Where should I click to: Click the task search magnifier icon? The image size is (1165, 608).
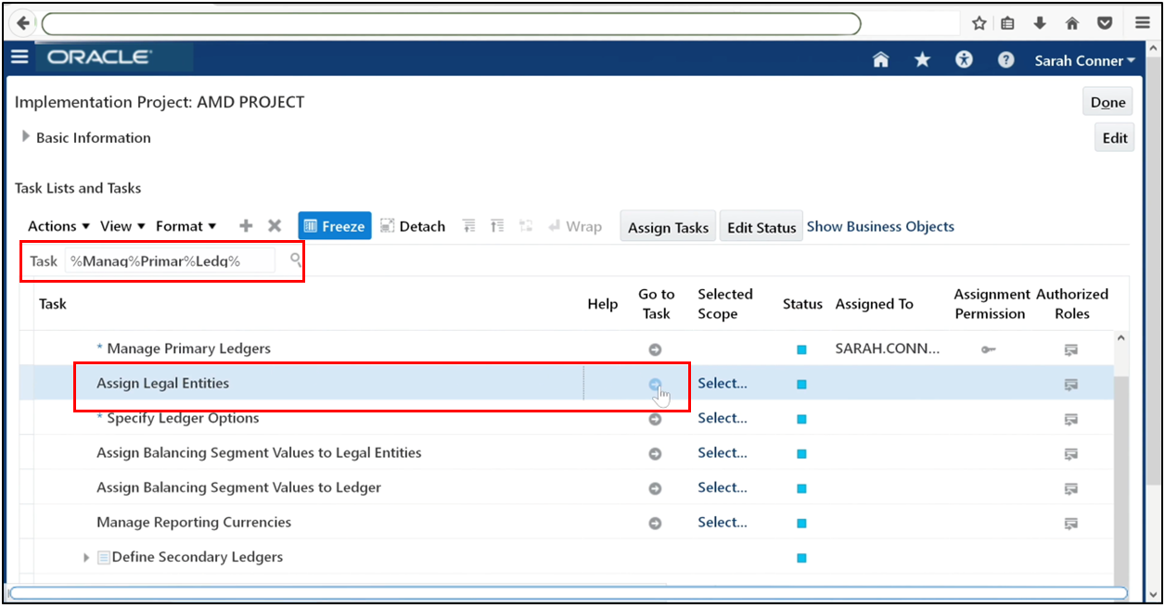tap(295, 260)
